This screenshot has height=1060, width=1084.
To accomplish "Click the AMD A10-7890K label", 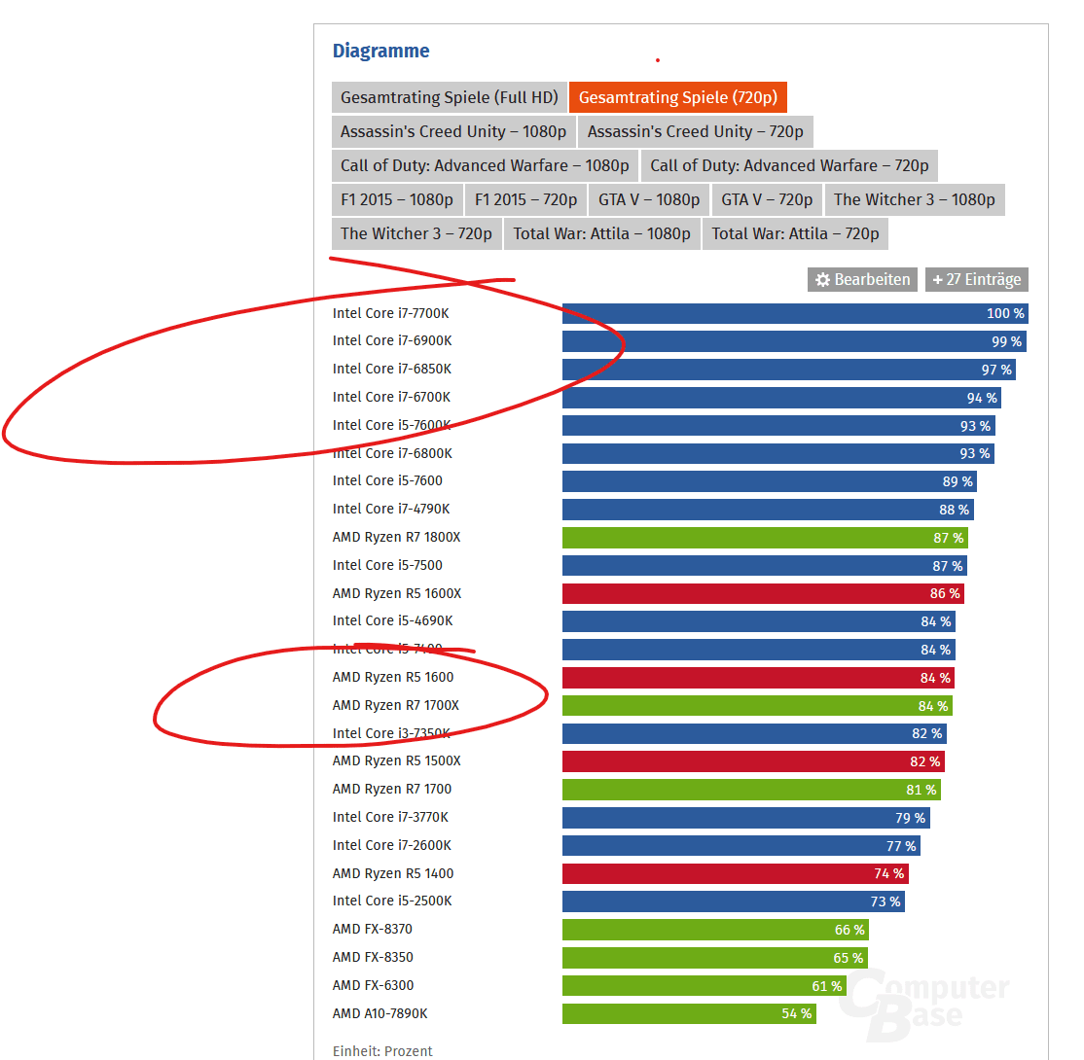I will [380, 1013].
